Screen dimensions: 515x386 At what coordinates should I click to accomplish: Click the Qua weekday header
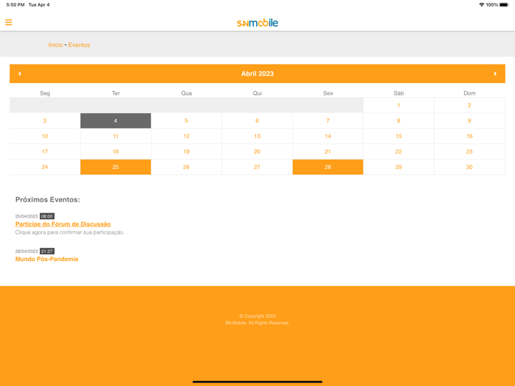click(x=186, y=93)
